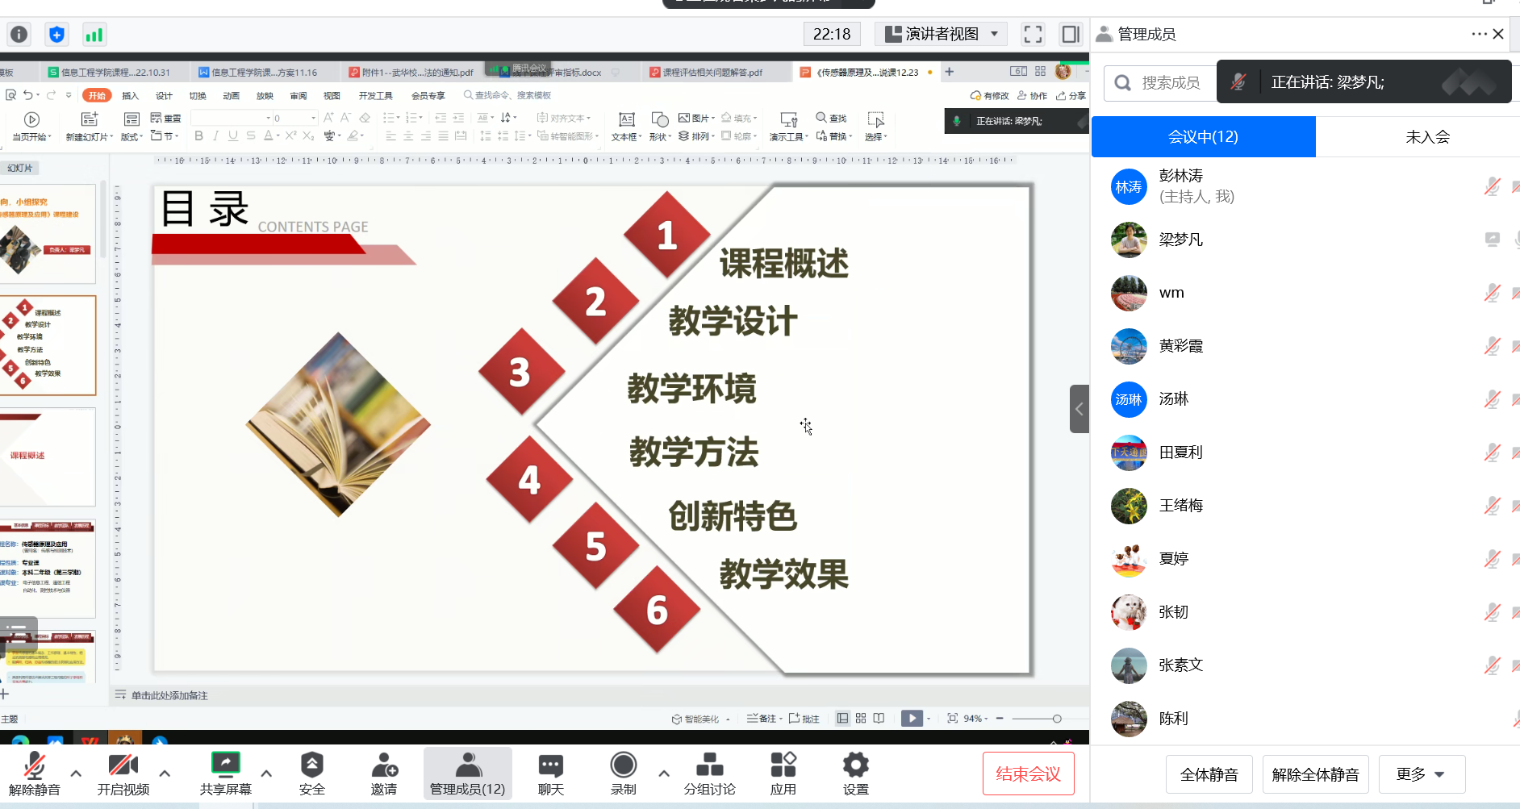The width and height of the screenshot is (1520, 809).
Task: Open the apps (应用) panel
Action: click(783, 773)
